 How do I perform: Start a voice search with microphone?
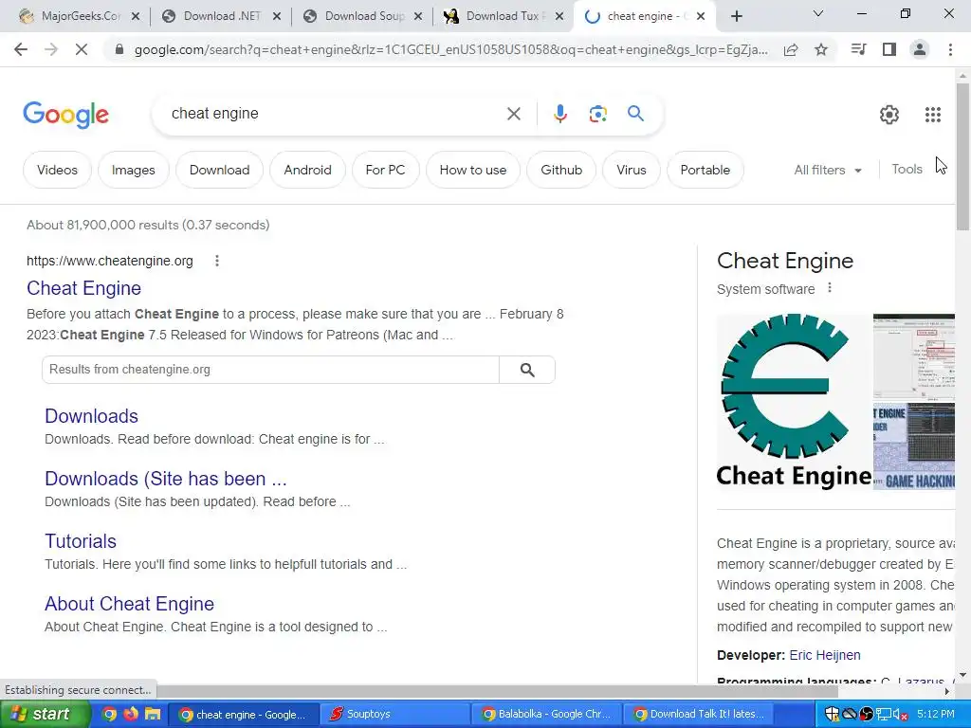pyautogui.click(x=559, y=114)
